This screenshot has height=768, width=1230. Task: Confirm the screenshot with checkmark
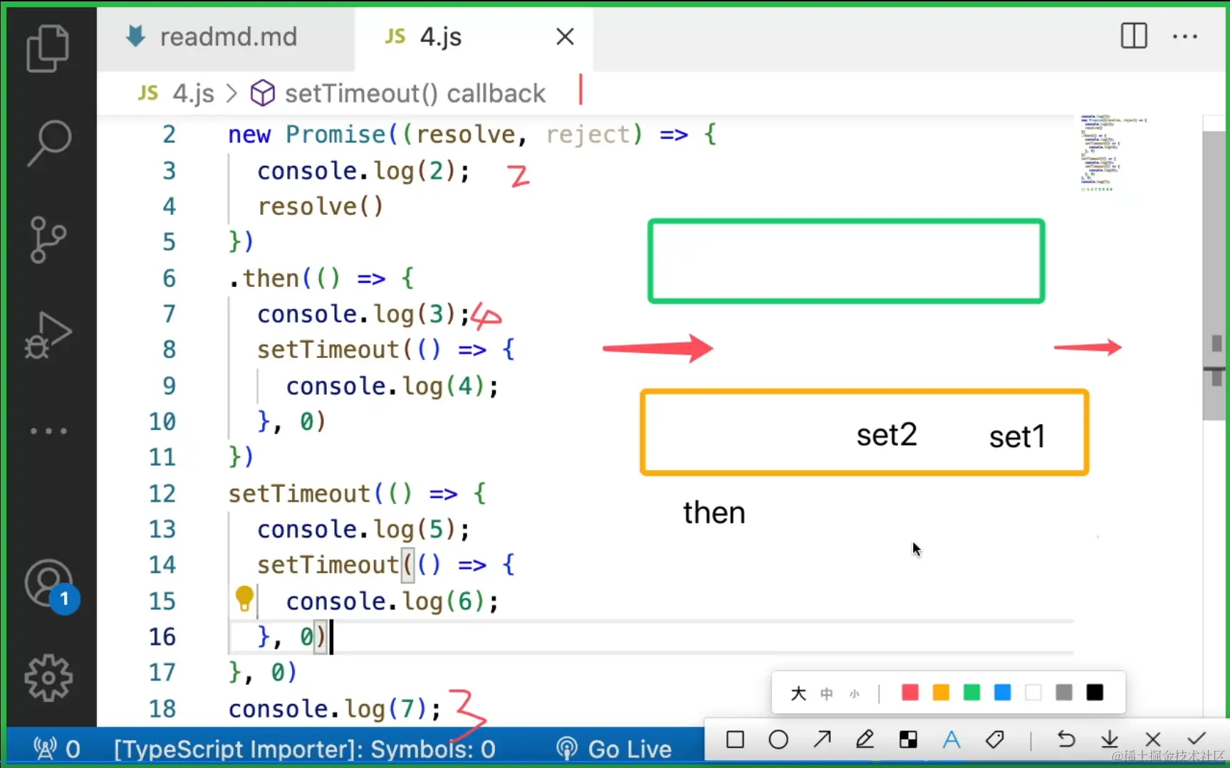click(x=1197, y=738)
